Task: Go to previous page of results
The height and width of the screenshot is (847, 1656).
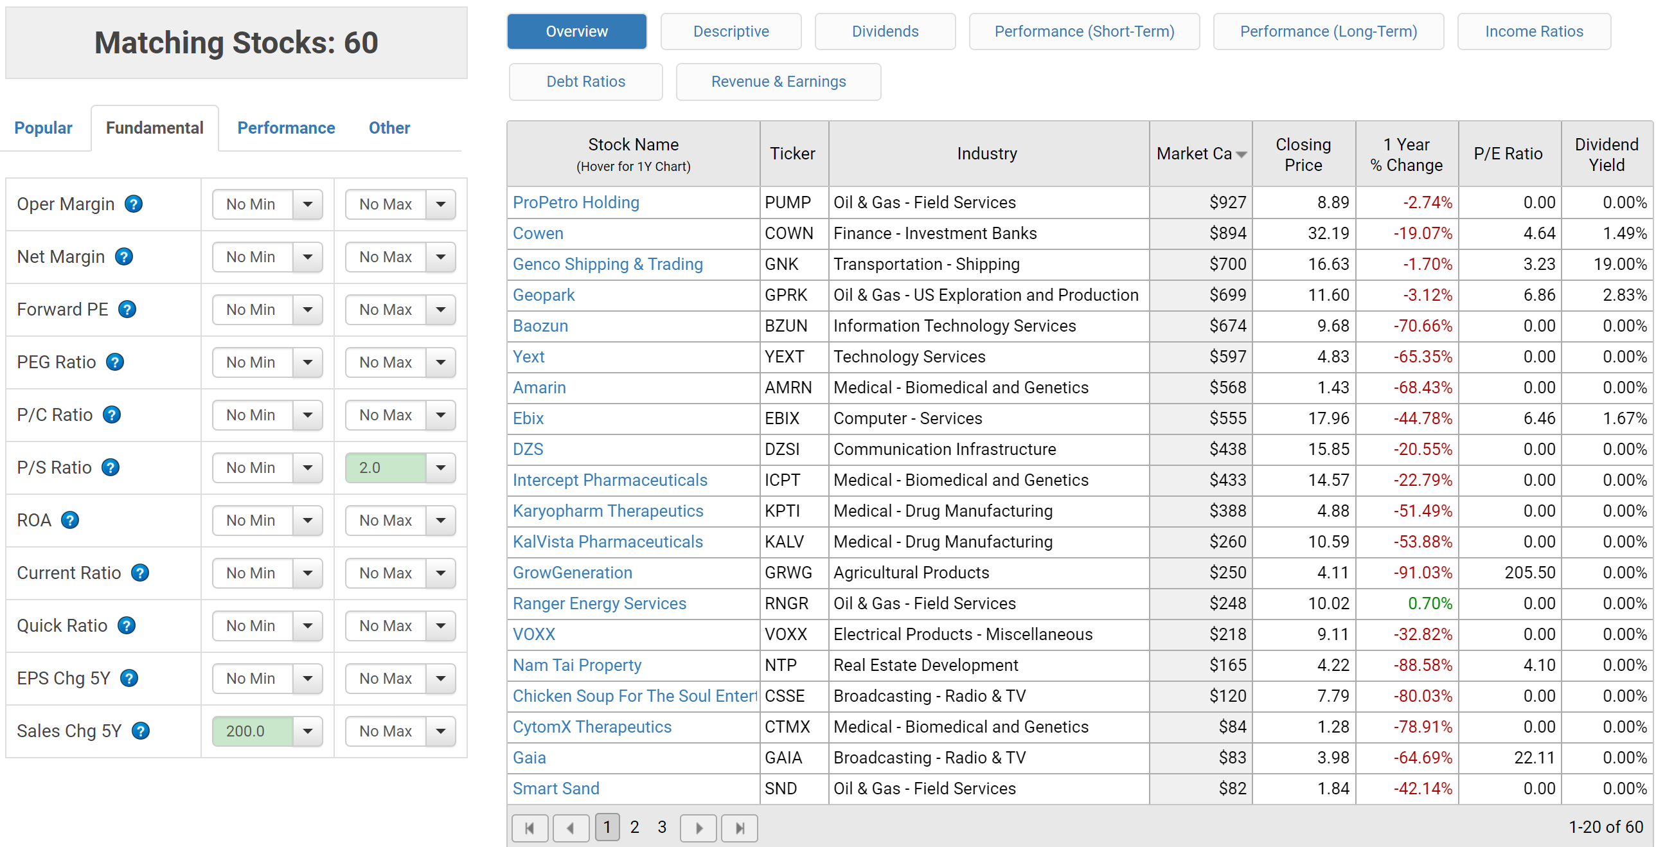Action: pyautogui.click(x=571, y=828)
